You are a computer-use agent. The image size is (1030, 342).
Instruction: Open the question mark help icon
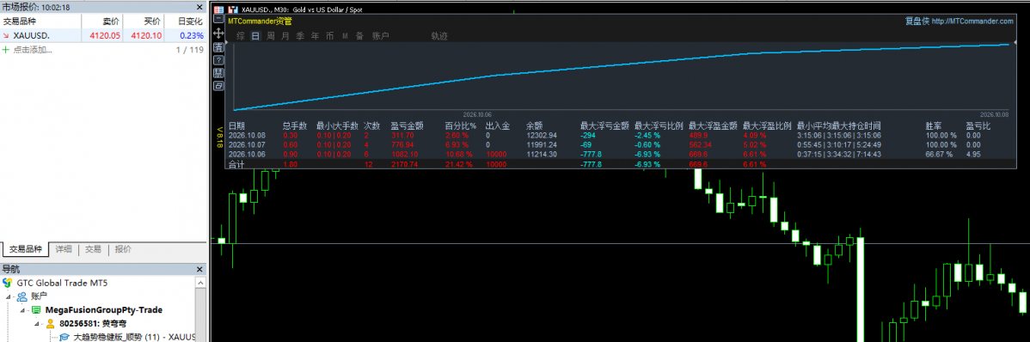pyautogui.click(x=218, y=60)
